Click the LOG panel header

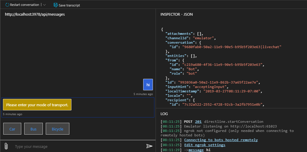coord(164,114)
